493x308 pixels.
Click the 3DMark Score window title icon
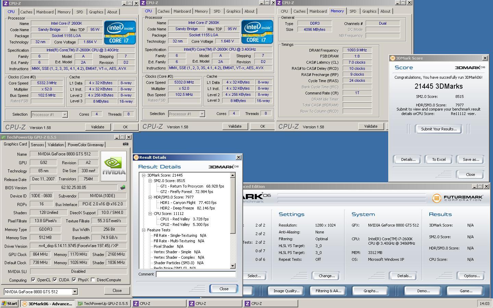[393, 58]
